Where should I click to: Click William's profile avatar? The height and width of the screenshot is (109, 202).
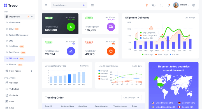point(176,5)
